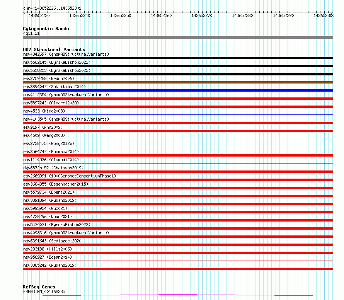Select the nsv5558253 ByrskaBishop2022 label

[57, 70]
